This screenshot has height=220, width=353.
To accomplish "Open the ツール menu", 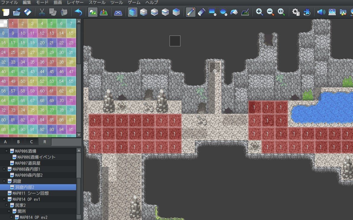I will point(117,2).
